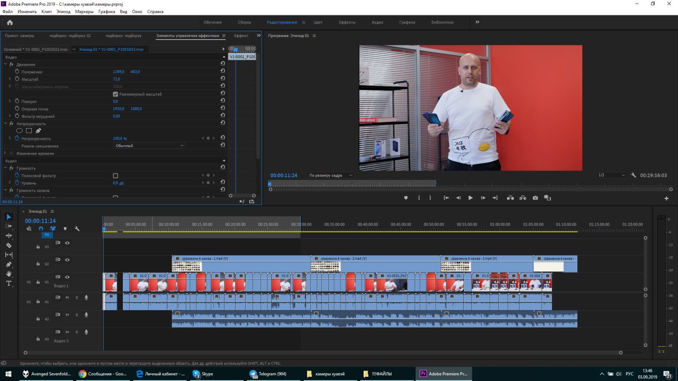This screenshot has width=678, height=381.
Task: Expand Фильтр мерцаний parameter
Action: point(10,116)
